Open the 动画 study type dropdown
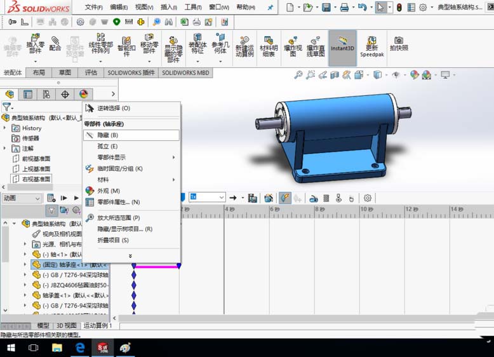The image size is (494, 357). (x=21, y=198)
